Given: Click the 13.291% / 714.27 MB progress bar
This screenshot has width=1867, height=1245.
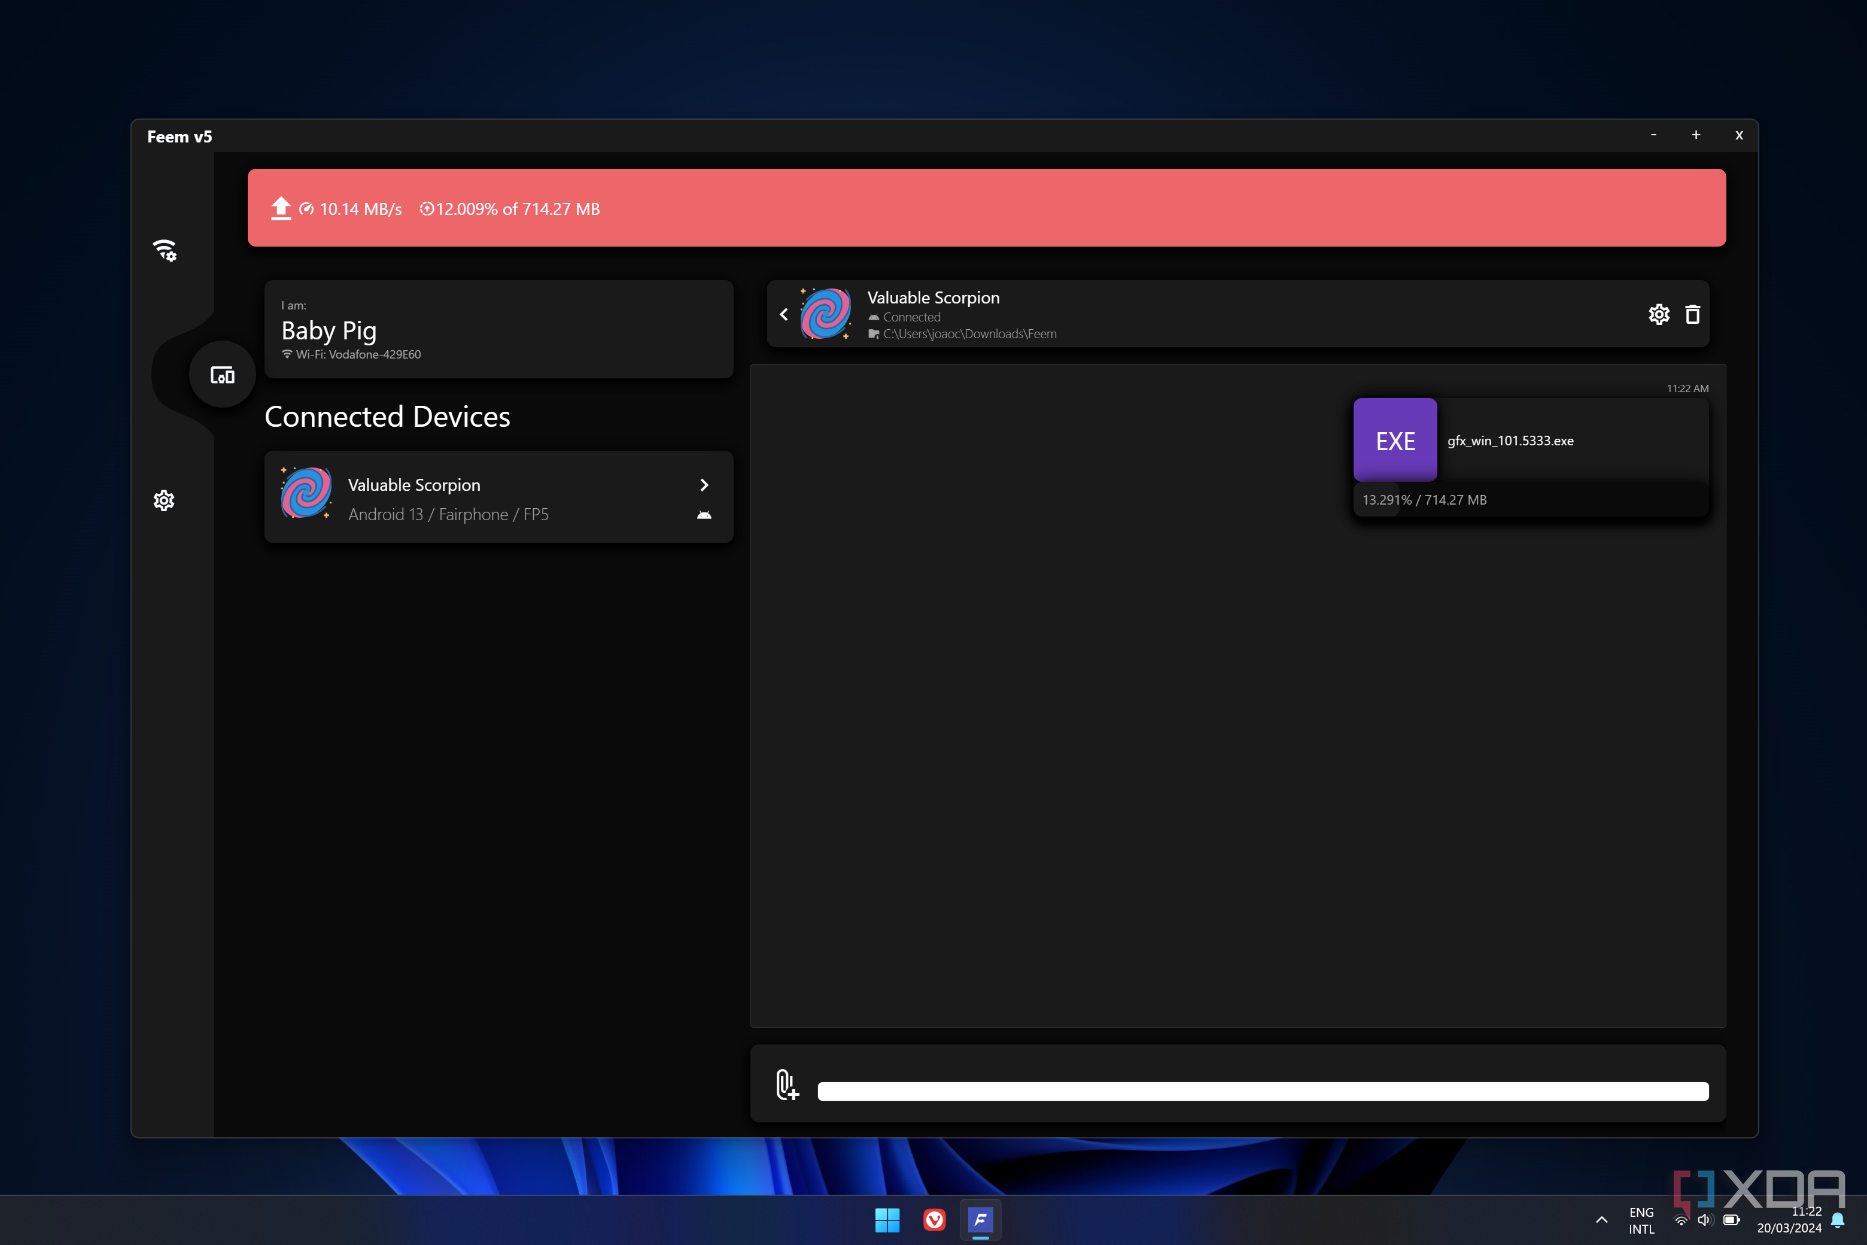Looking at the screenshot, I should (1531, 499).
